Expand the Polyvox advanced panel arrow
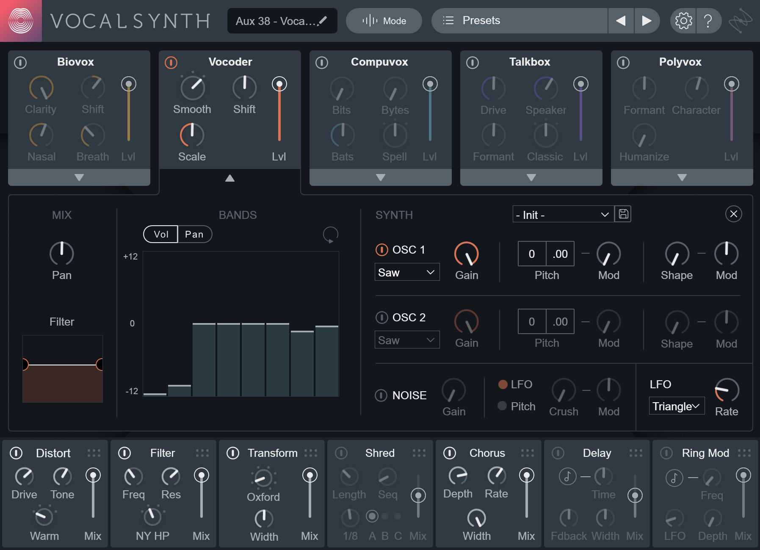 pyautogui.click(x=682, y=177)
